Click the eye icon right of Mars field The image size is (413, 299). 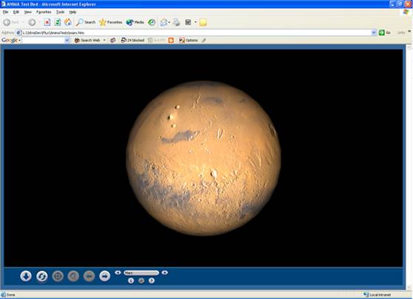pos(165,272)
